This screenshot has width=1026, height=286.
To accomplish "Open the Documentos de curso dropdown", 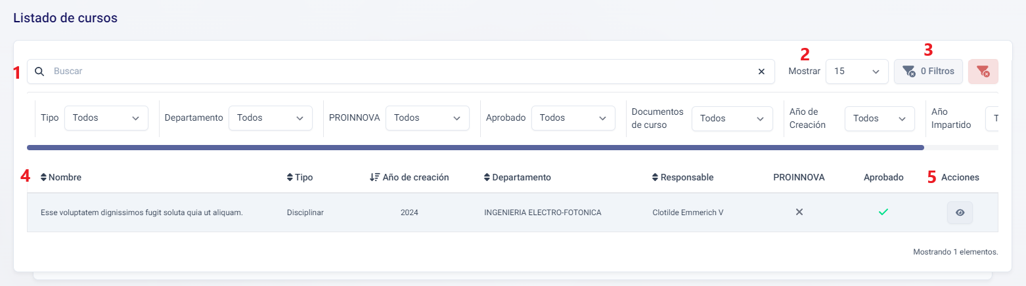I will coord(732,119).
